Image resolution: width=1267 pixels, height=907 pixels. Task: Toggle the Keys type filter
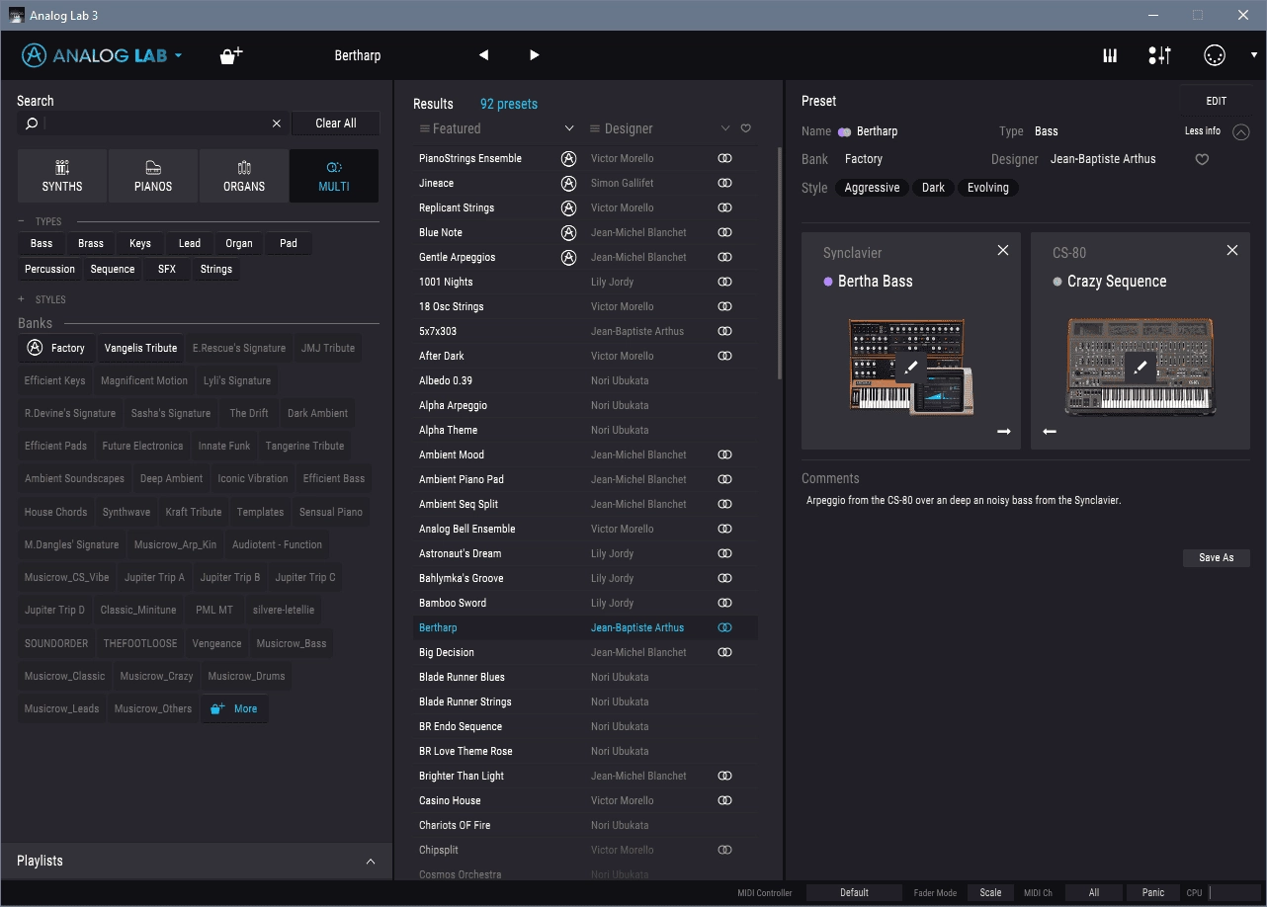140,243
